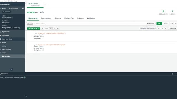Open the Collection menu
The image size is (177, 99).
(11, 1)
